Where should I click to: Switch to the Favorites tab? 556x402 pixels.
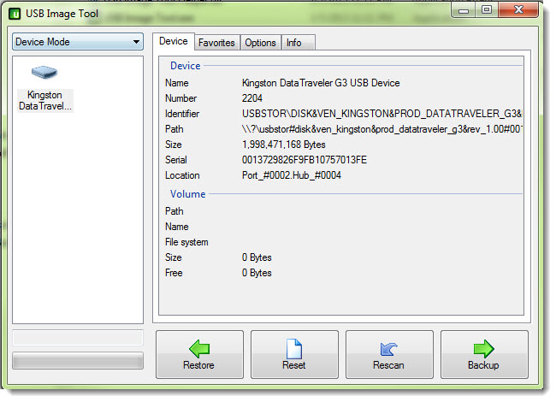click(216, 43)
